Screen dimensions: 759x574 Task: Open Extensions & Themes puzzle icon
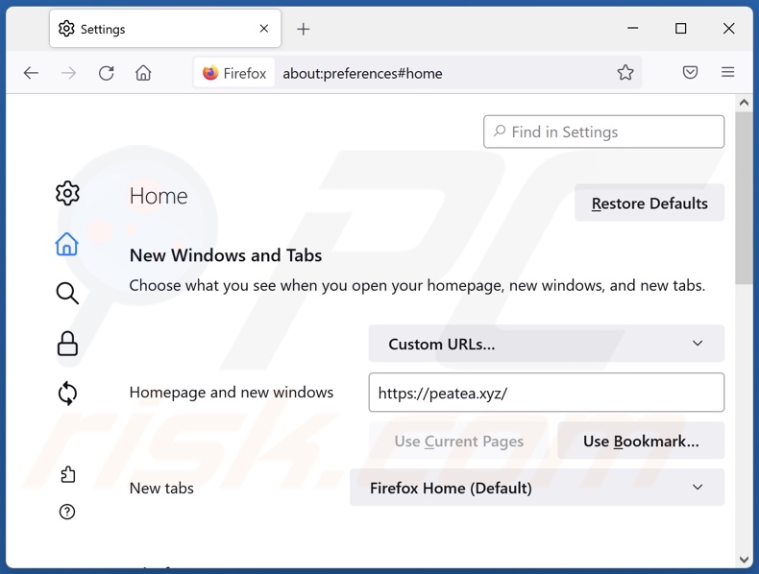pyautogui.click(x=67, y=474)
